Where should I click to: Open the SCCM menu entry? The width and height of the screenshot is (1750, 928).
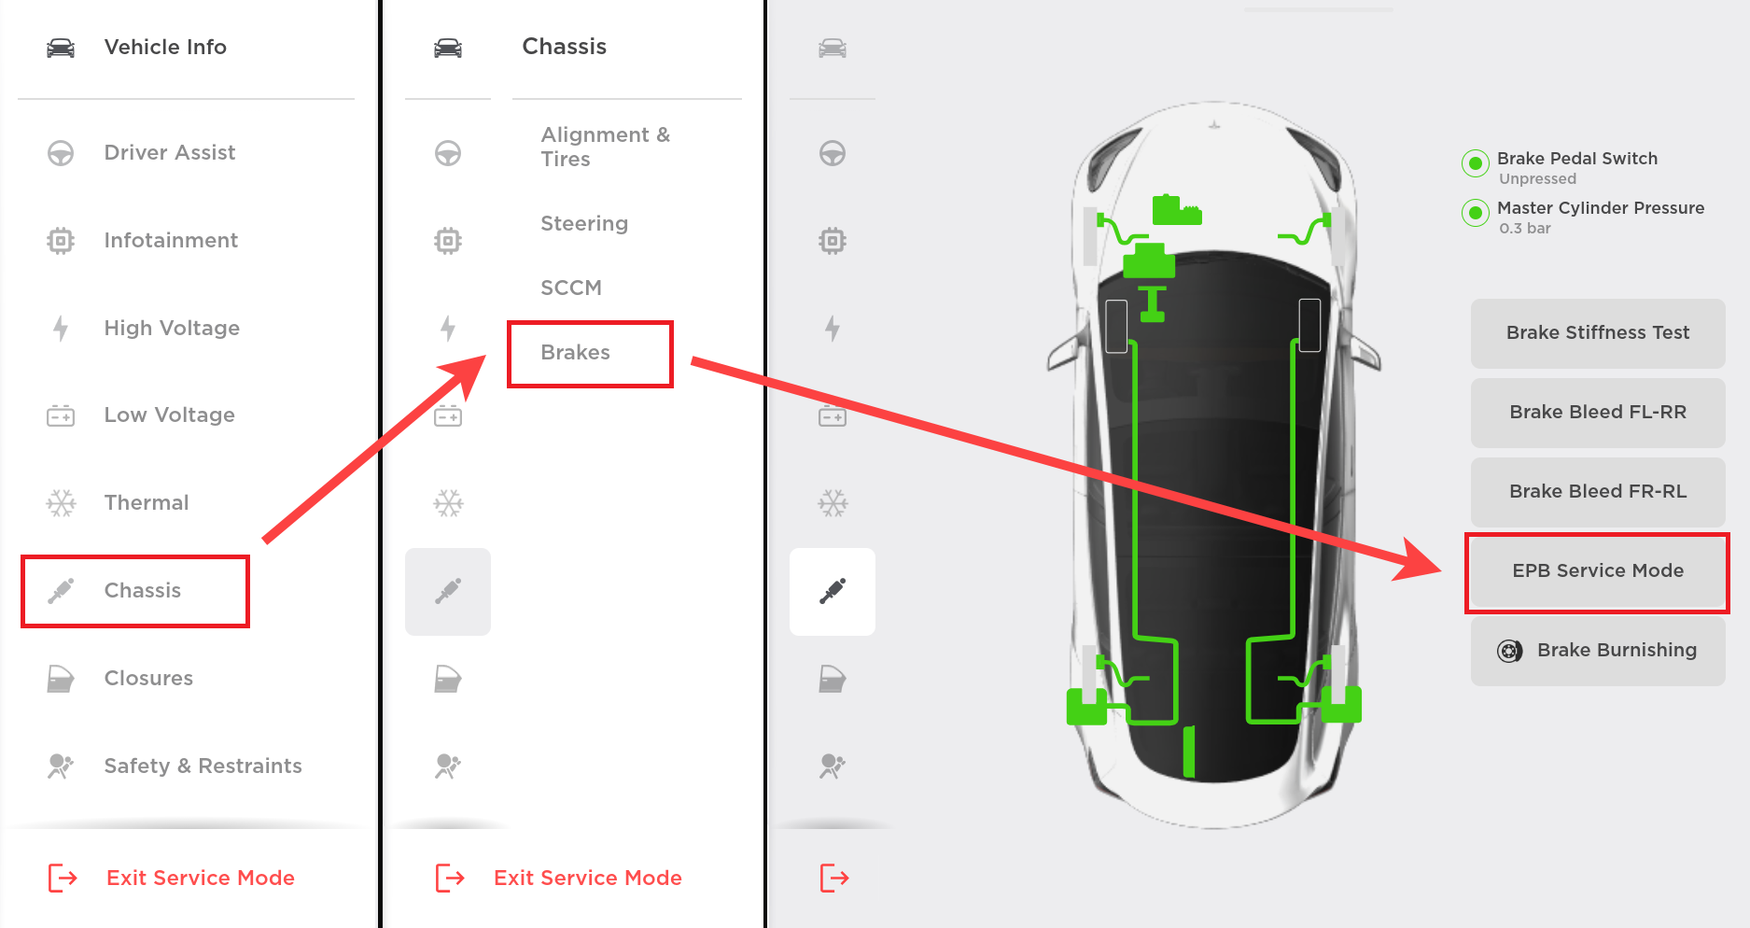[x=571, y=288]
